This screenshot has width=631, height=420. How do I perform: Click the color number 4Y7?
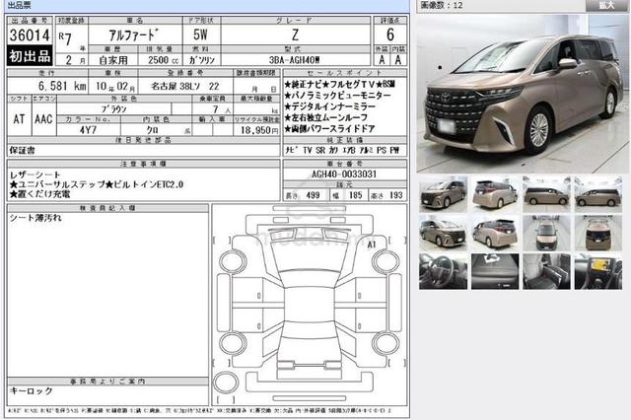tap(88, 130)
